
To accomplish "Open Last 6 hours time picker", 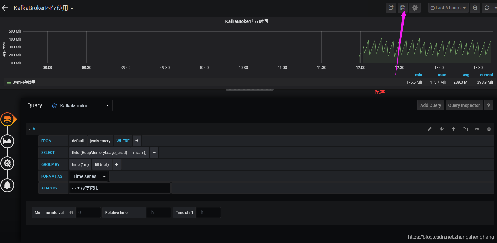I will (448, 8).
